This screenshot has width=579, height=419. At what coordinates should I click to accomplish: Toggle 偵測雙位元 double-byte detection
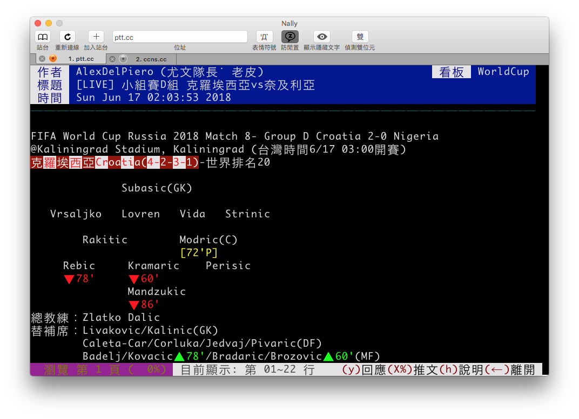click(360, 37)
